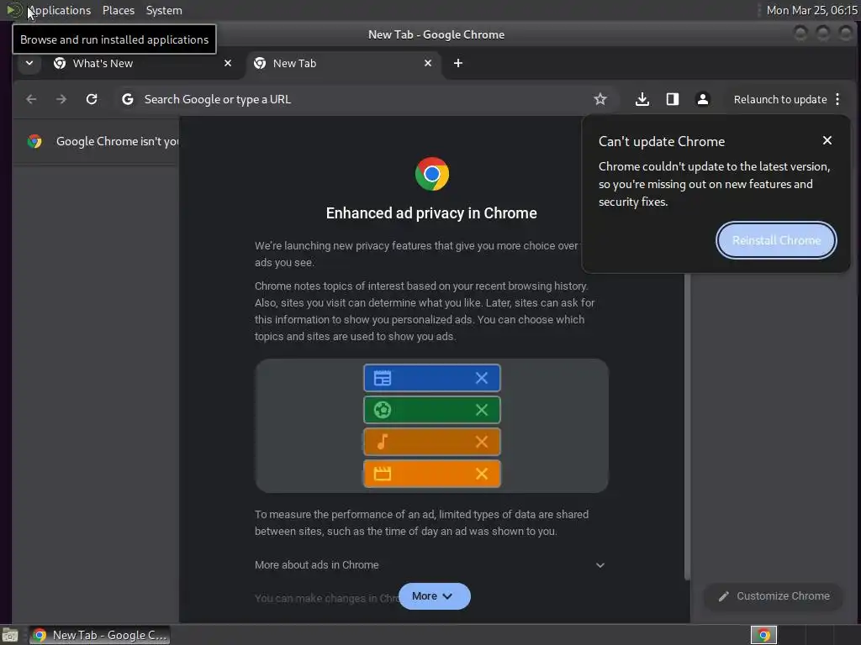Bookmark this tab with the star icon
Viewport: 861px width, 645px height.
600,99
